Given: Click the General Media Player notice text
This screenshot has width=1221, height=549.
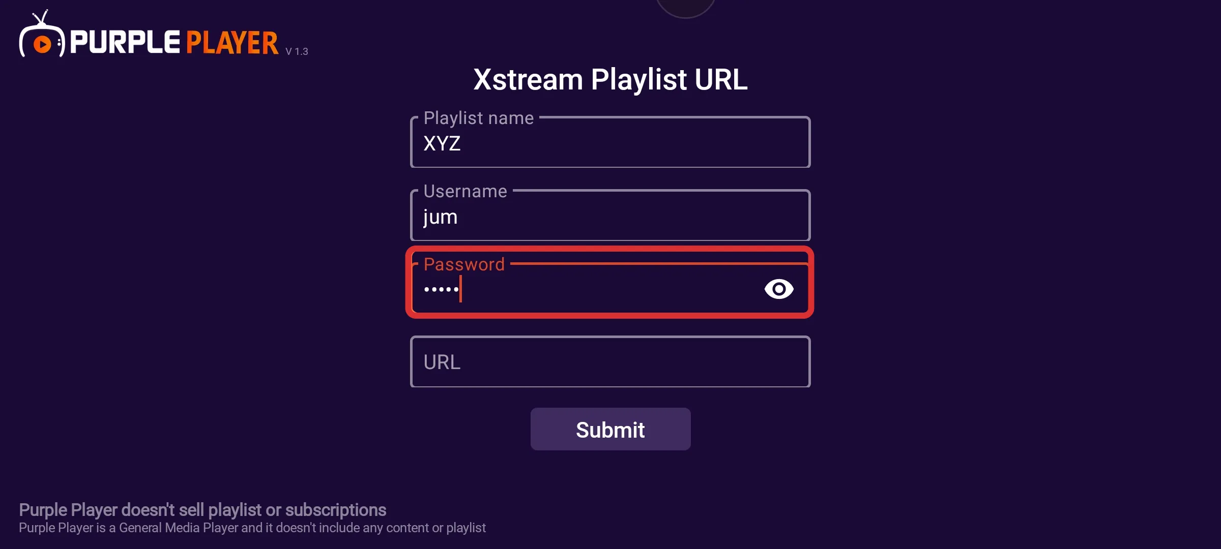Looking at the screenshot, I should point(252,528).
